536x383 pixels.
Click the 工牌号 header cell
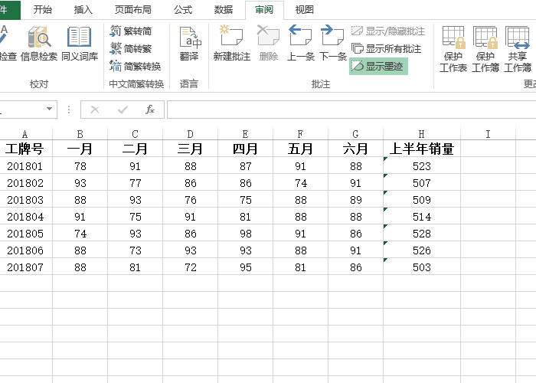point(25,149)
